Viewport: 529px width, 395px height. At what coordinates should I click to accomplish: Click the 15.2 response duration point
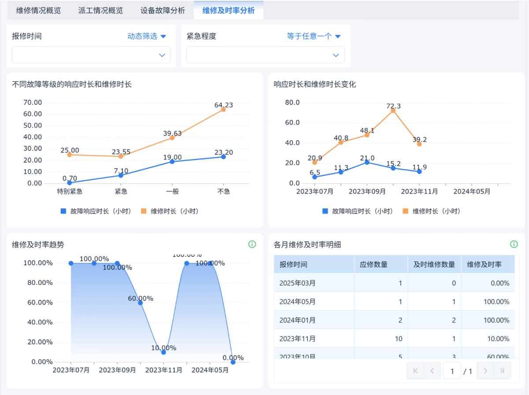pyautogui.click(x=393, y=168)
